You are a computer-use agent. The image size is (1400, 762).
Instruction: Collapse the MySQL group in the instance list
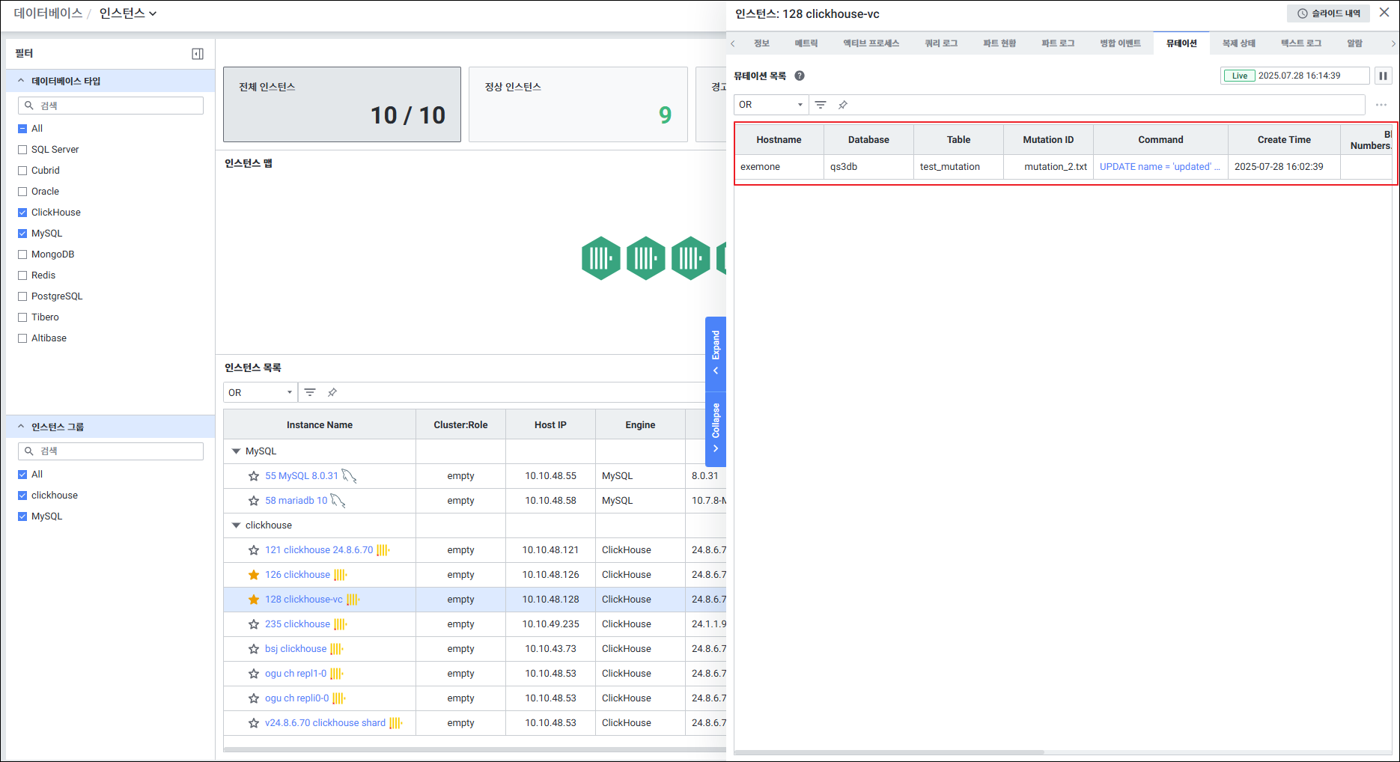(x=237, y=451)
